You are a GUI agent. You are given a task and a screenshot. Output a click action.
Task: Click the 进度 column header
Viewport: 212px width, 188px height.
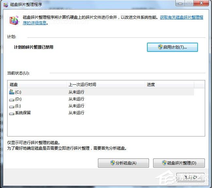(170, 85)
